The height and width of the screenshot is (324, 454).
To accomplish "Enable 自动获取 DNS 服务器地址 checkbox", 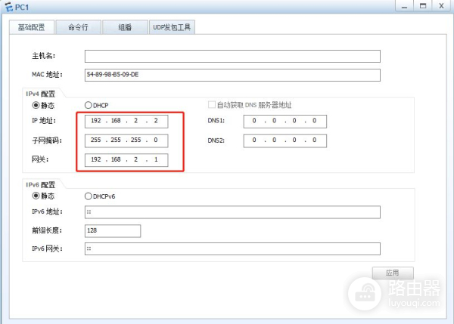I will pyautogui.click(x=212, y=105).
